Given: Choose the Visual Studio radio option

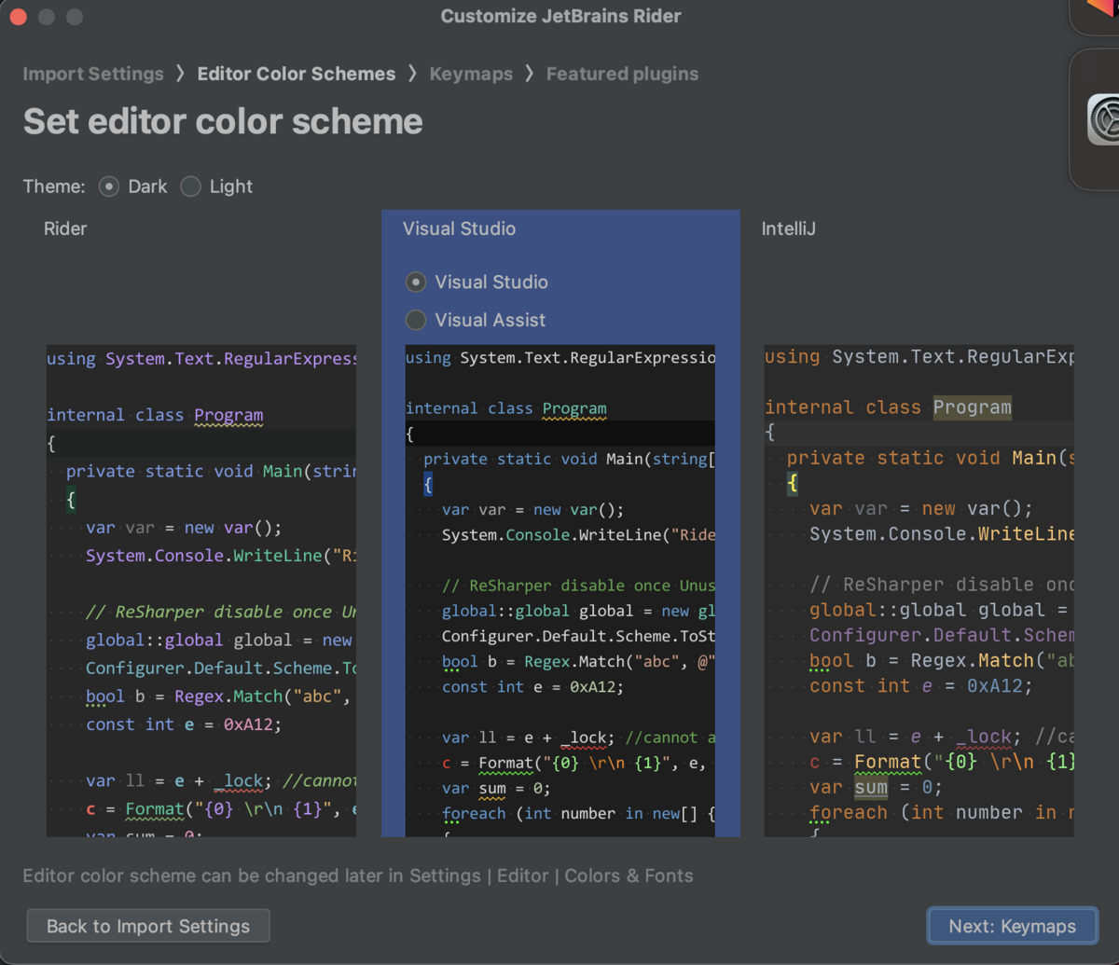Looking at the screenshot, I should [416, 282].
